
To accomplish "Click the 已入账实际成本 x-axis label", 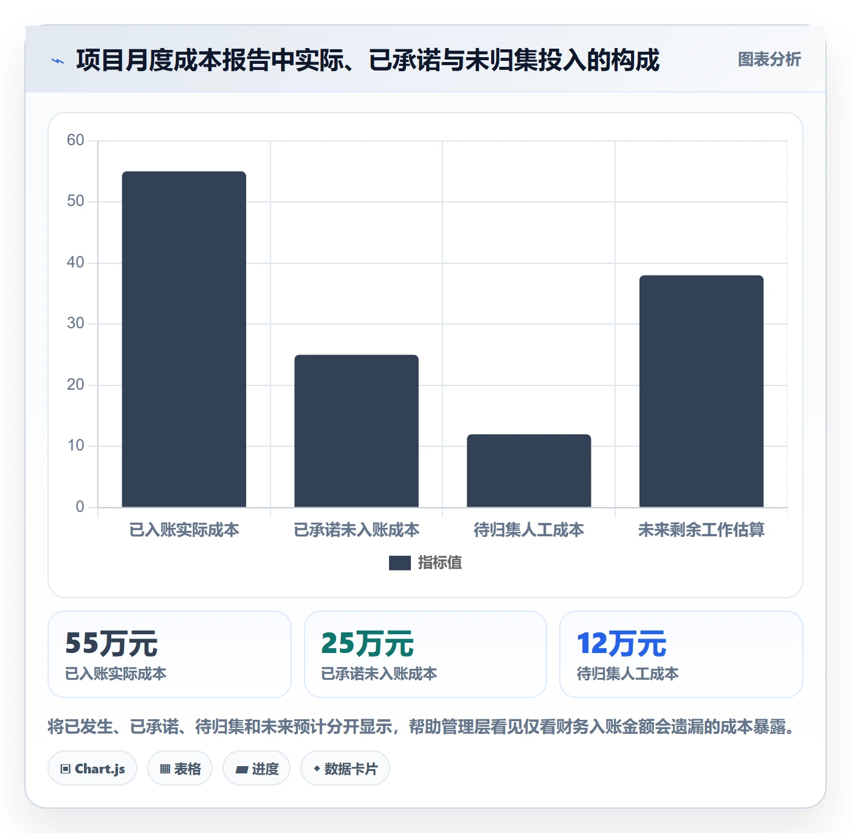I will coord(184,530).
